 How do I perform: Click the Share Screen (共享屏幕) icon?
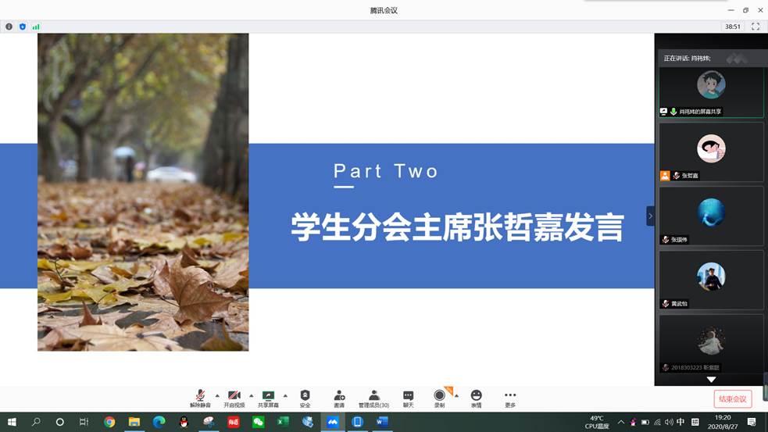coord(268,397)
